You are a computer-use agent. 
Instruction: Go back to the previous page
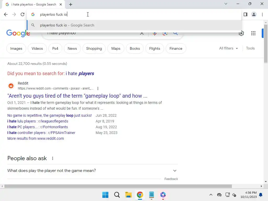coord(6,14)
